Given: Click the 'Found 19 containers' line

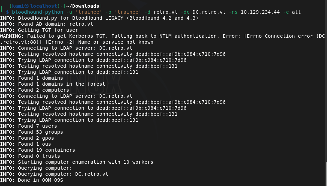Looking at the screenshot, I should coord(37,150).
